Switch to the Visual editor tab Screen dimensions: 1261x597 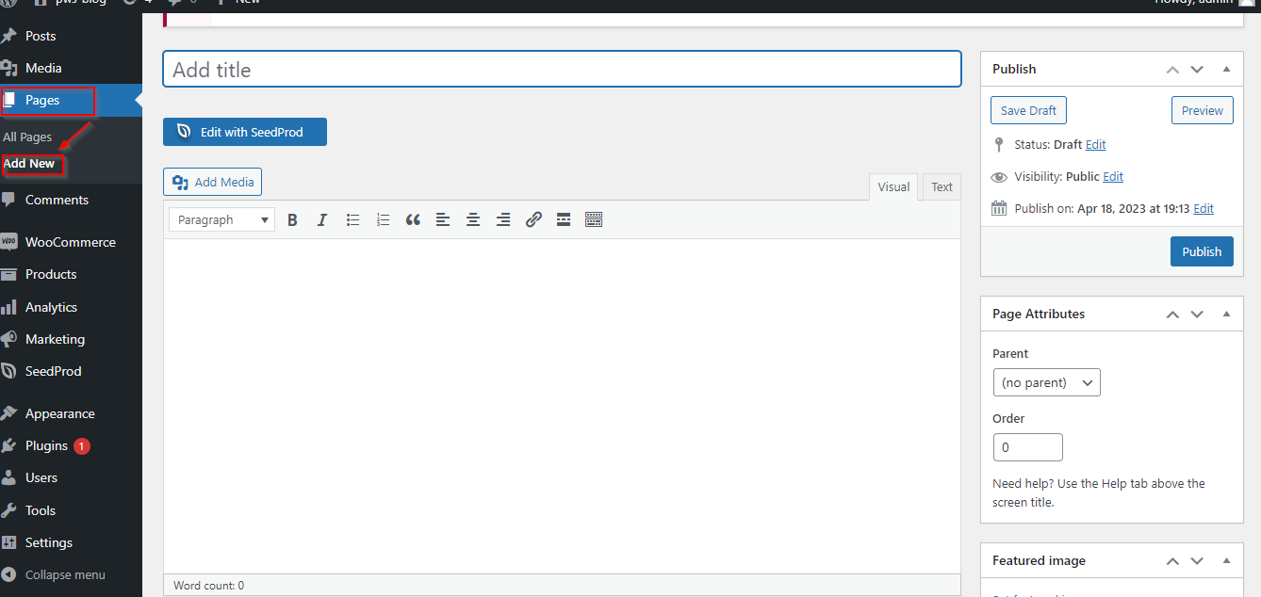pyautogui.click(x=893, y=186)
